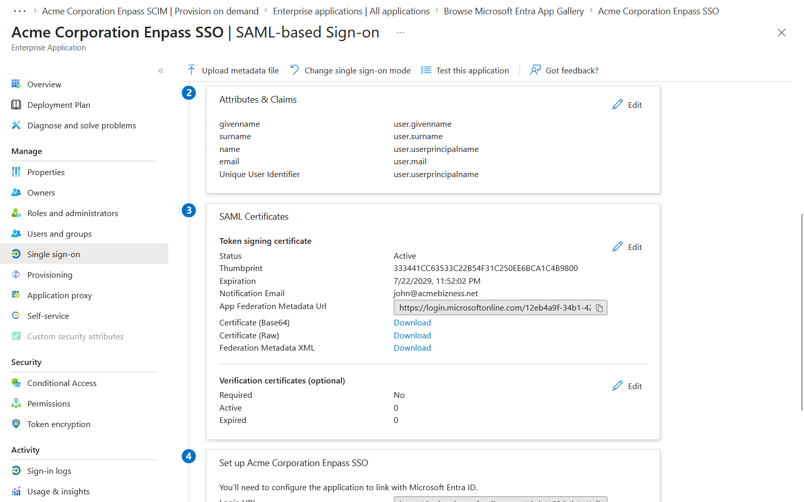
Task: Click the Got feedback person icon
Action: coord(535,70)
